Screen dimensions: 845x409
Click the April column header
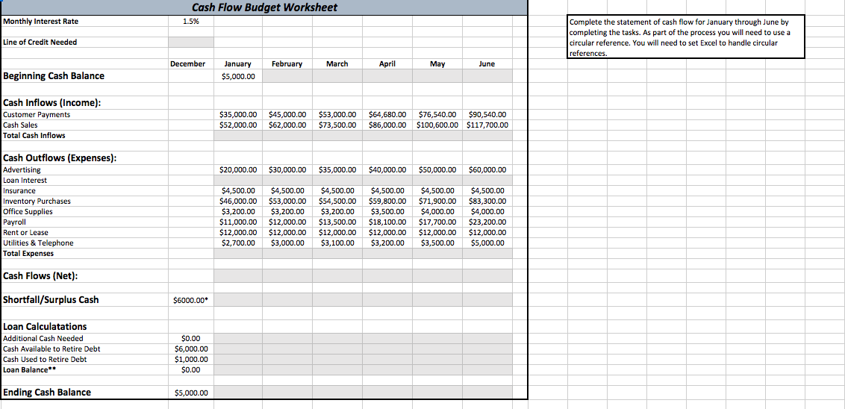click(387, 63)
